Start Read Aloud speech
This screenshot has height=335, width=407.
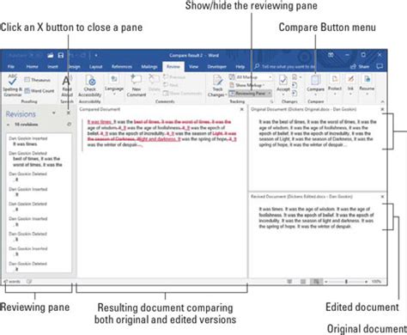(67, 86)
